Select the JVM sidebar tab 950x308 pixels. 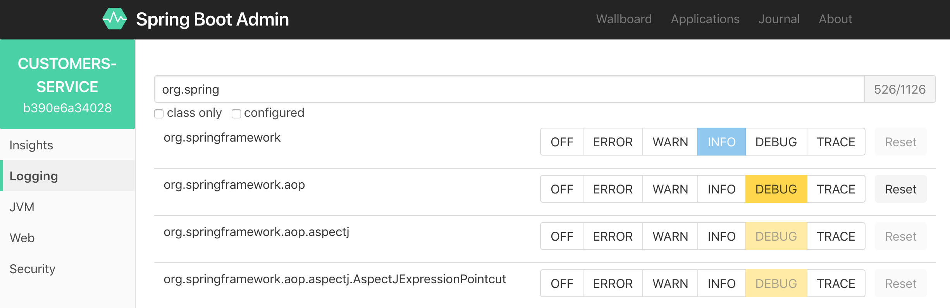(22, 207)
